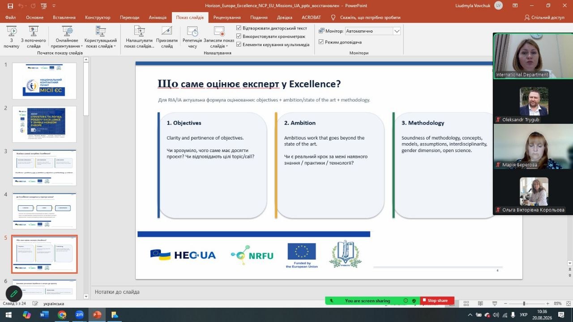Start show 'З початку' ribbon button
The height and width of the screenshot is (322, 573).
click(12, 37)
